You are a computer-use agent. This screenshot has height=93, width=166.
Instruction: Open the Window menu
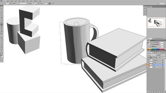(36, 1)
